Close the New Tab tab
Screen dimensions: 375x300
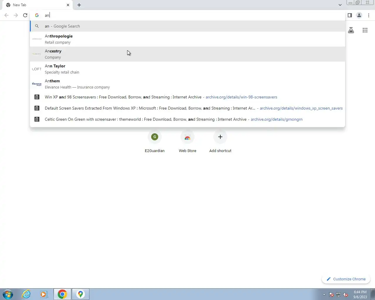[x=68, y=5]
